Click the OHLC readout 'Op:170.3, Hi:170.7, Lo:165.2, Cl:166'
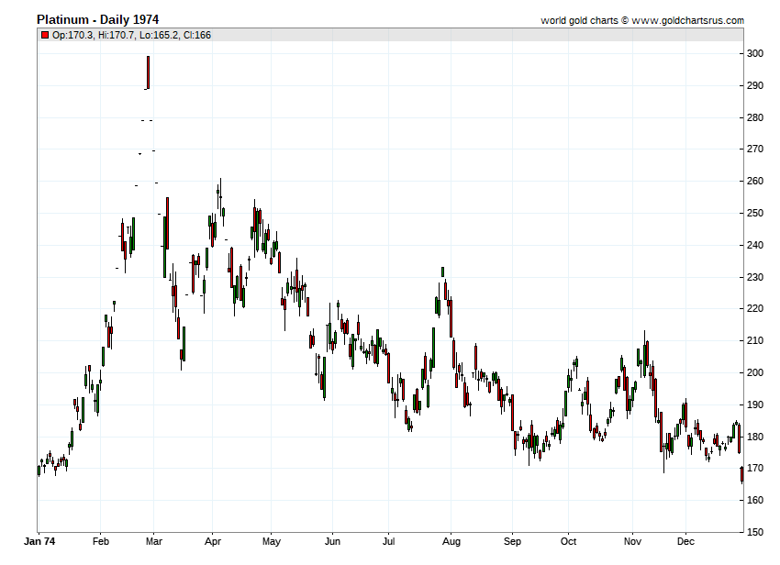The height and width of the screenshot is (565, 780). (131, 35)
